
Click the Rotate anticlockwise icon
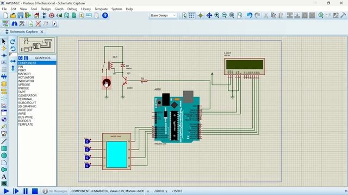click(x=13, y=48)
